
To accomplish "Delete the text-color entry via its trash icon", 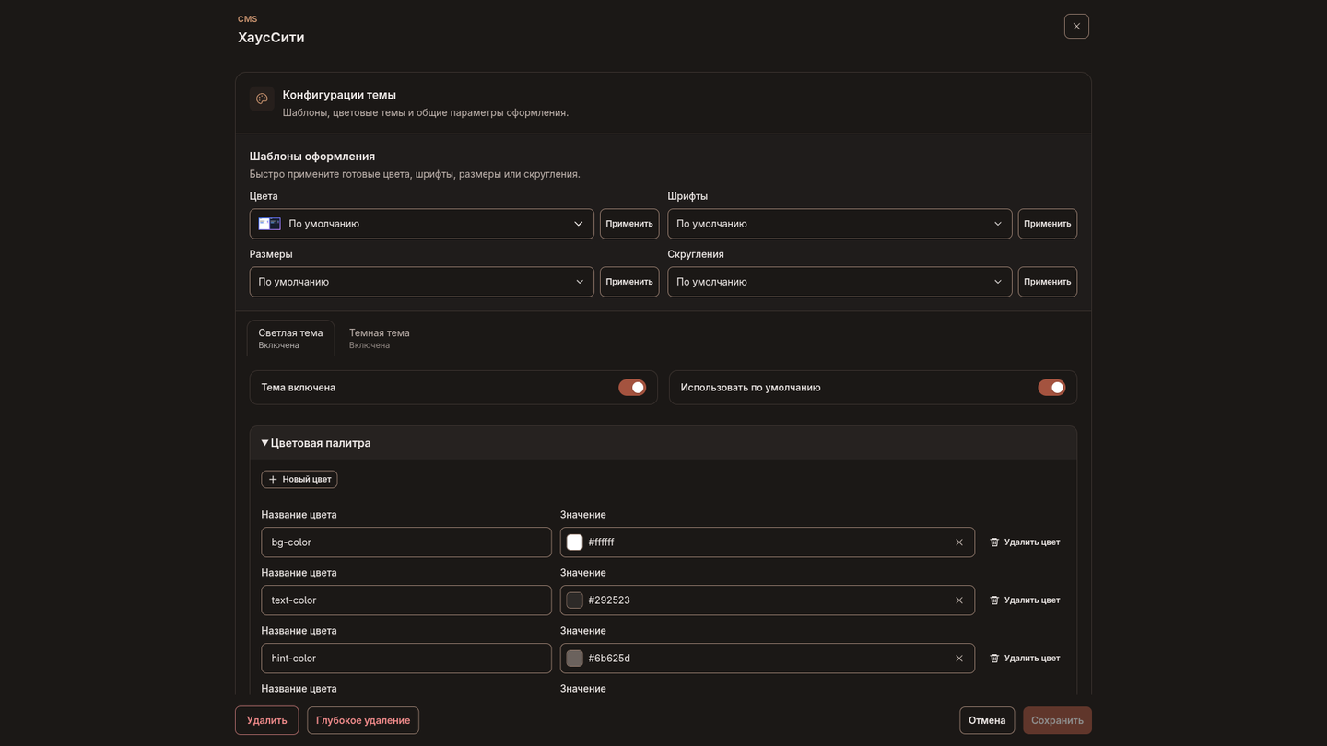I will click(x=994, y=600).
